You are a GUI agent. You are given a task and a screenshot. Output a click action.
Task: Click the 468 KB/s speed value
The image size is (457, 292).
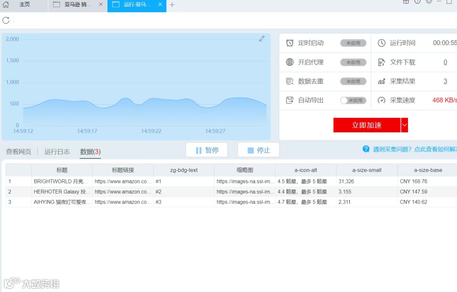[444, 100]
